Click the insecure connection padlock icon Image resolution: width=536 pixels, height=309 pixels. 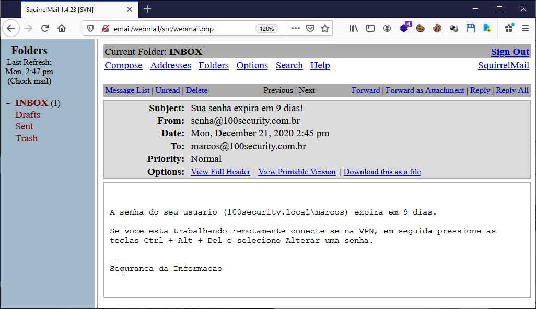point(106,28)
